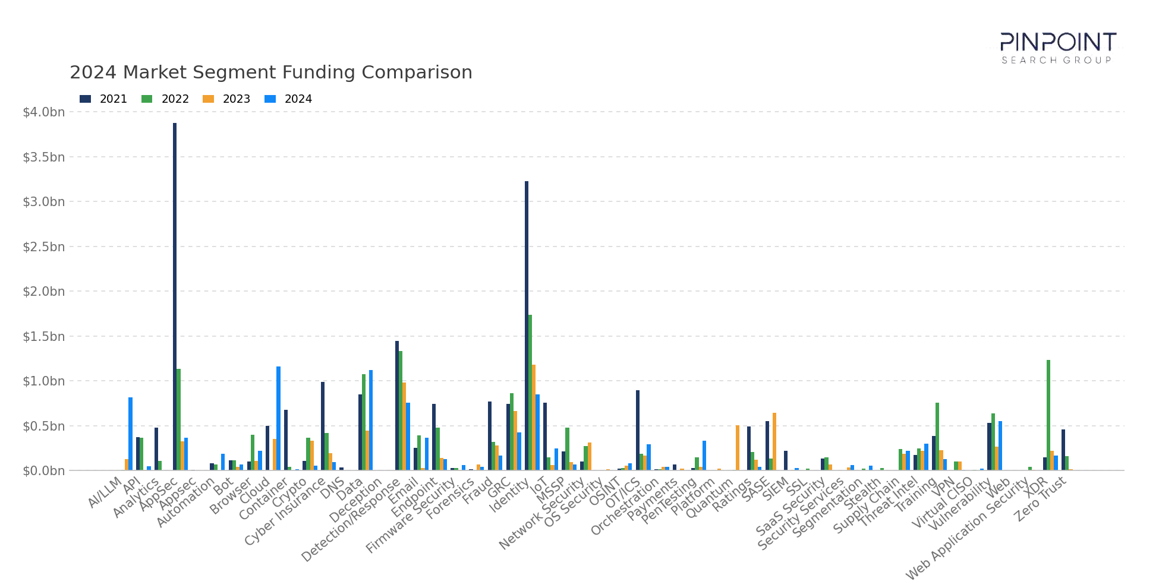Click the AI/LLM x-axis label
Screen dimensions: 1159x588
106,492
